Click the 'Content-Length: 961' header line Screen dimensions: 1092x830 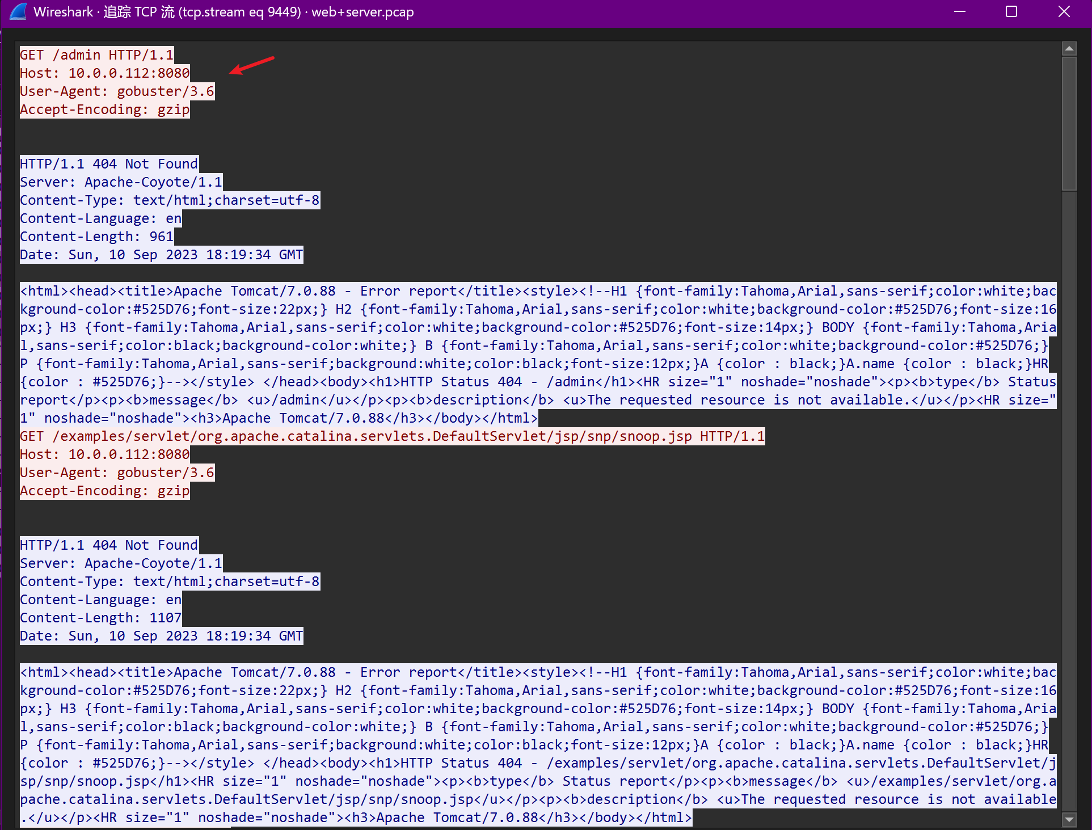(x=96, y=237)
